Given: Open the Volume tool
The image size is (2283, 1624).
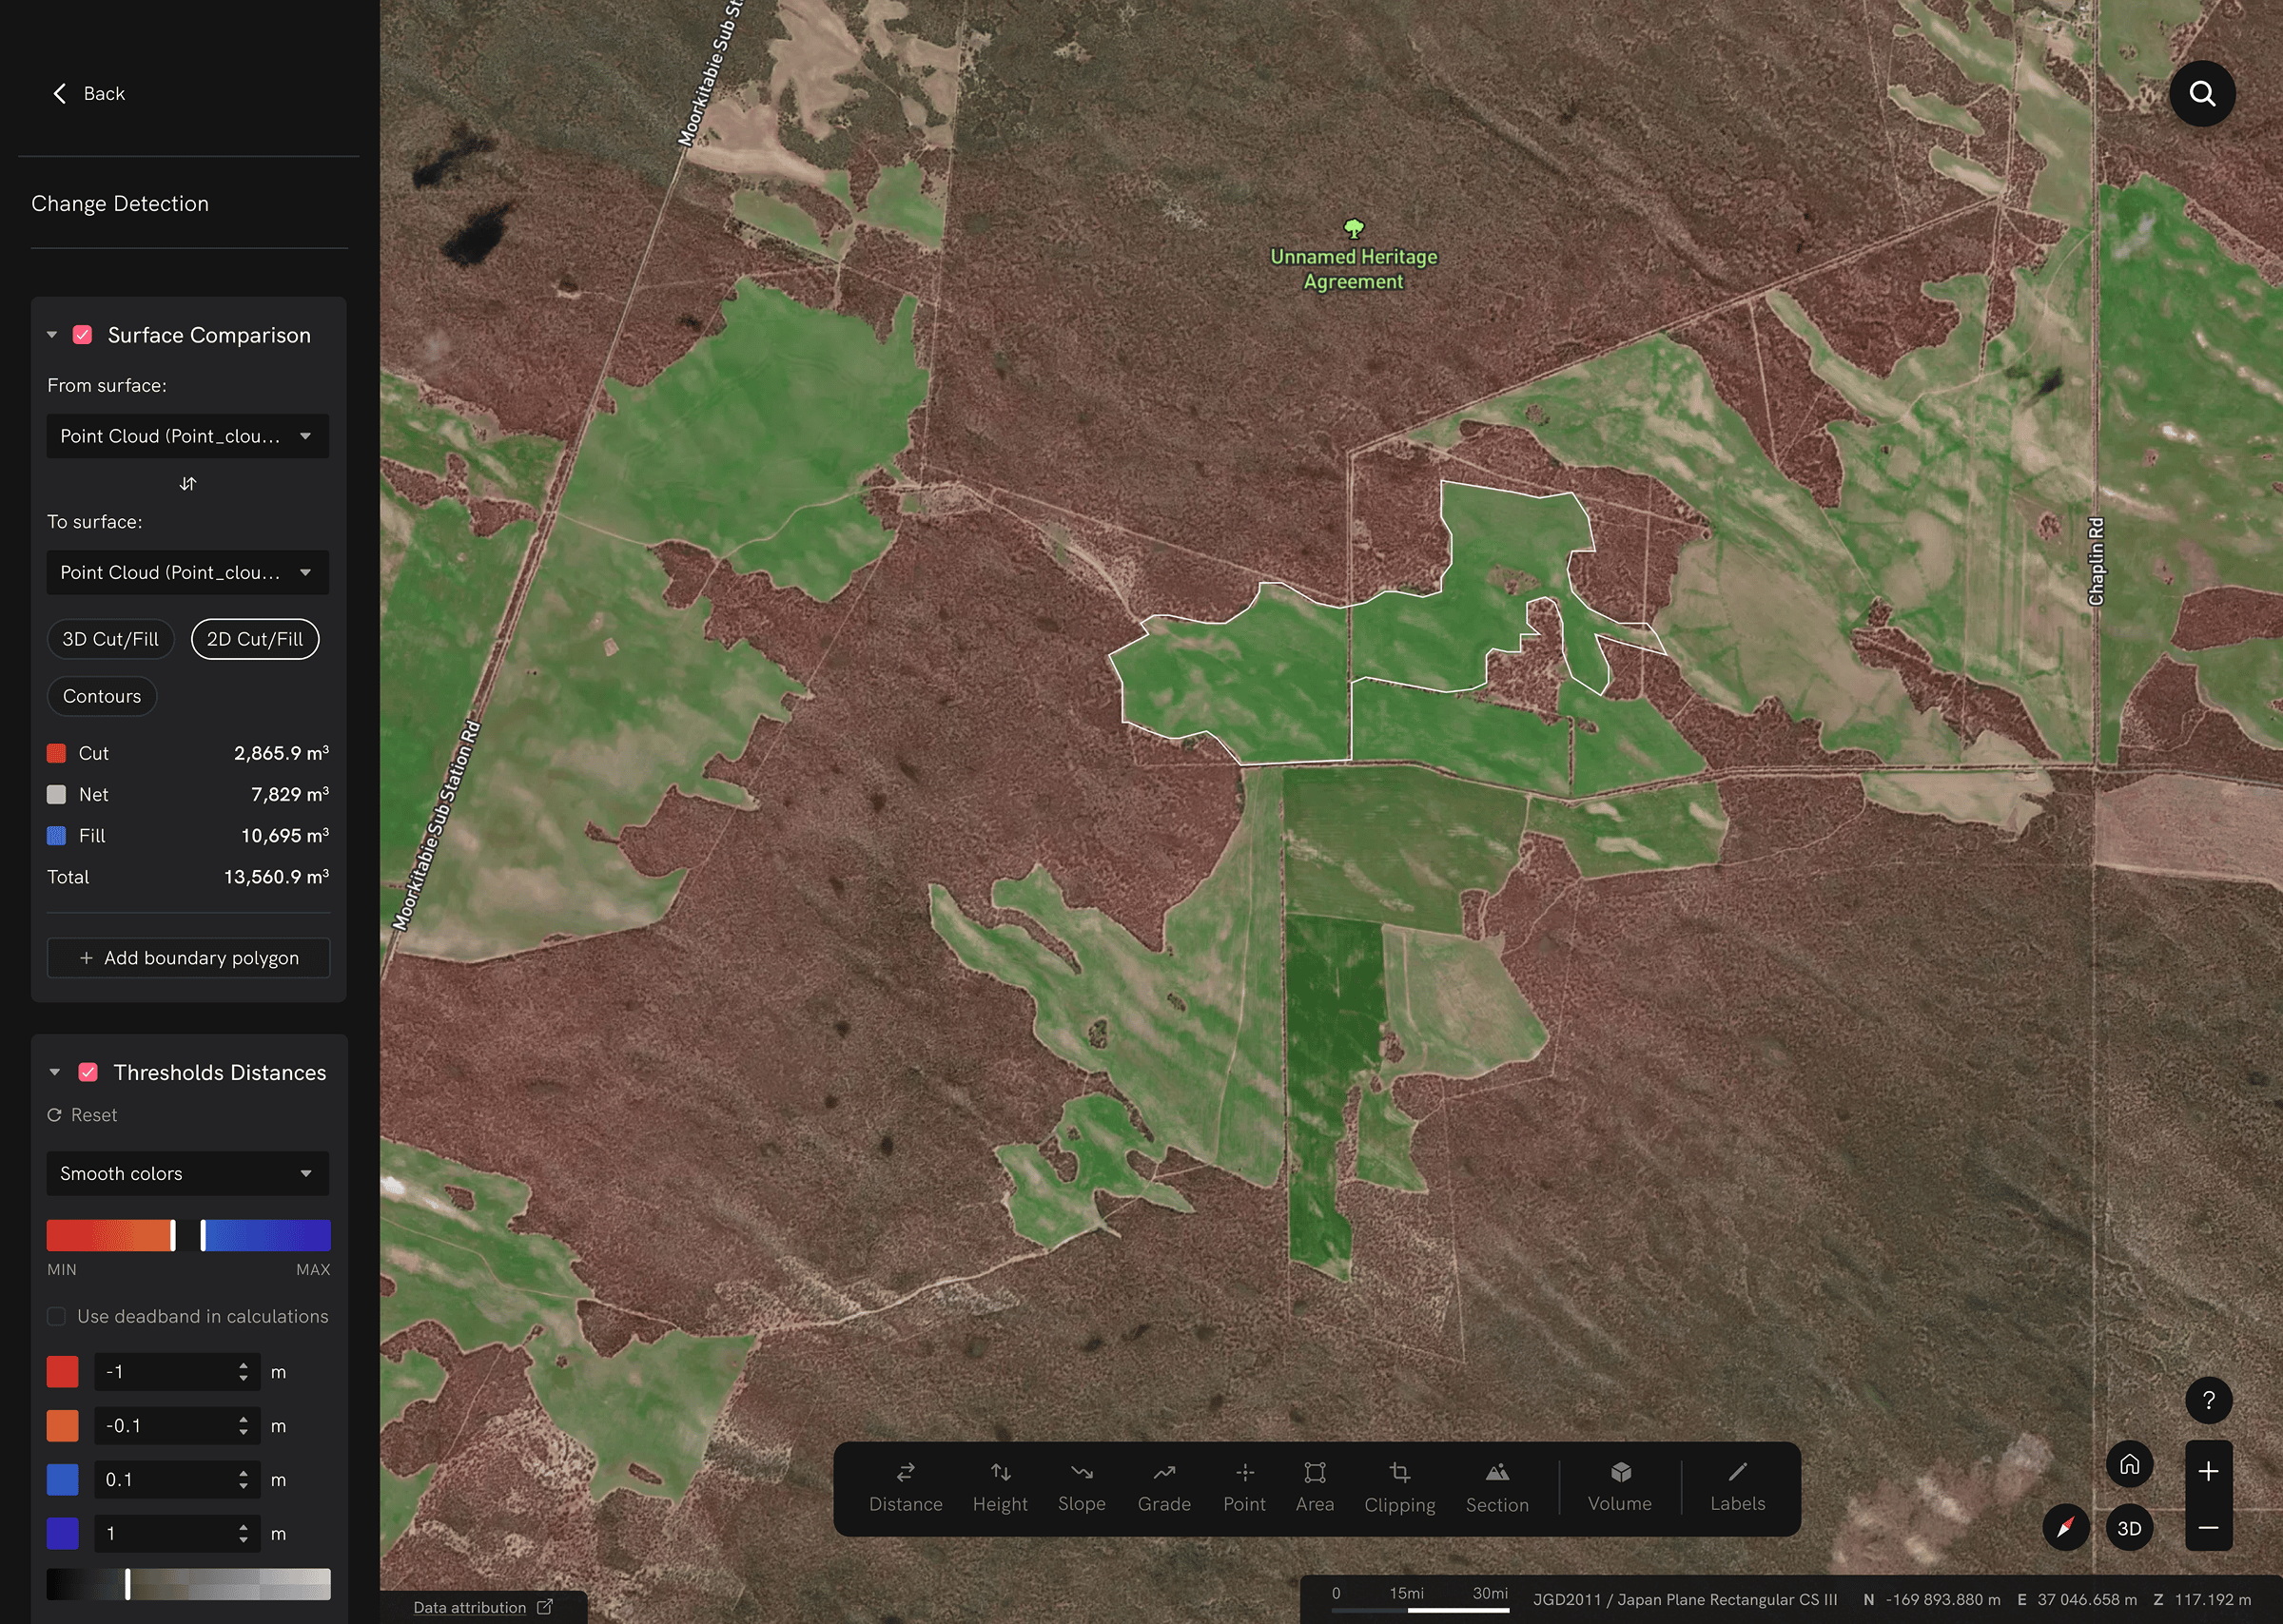Looking at the screenshot, I should click(1619, 1486).
